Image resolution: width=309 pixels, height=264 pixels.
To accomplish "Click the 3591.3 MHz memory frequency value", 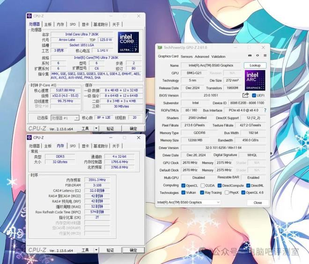I will (x=97, y=180).
